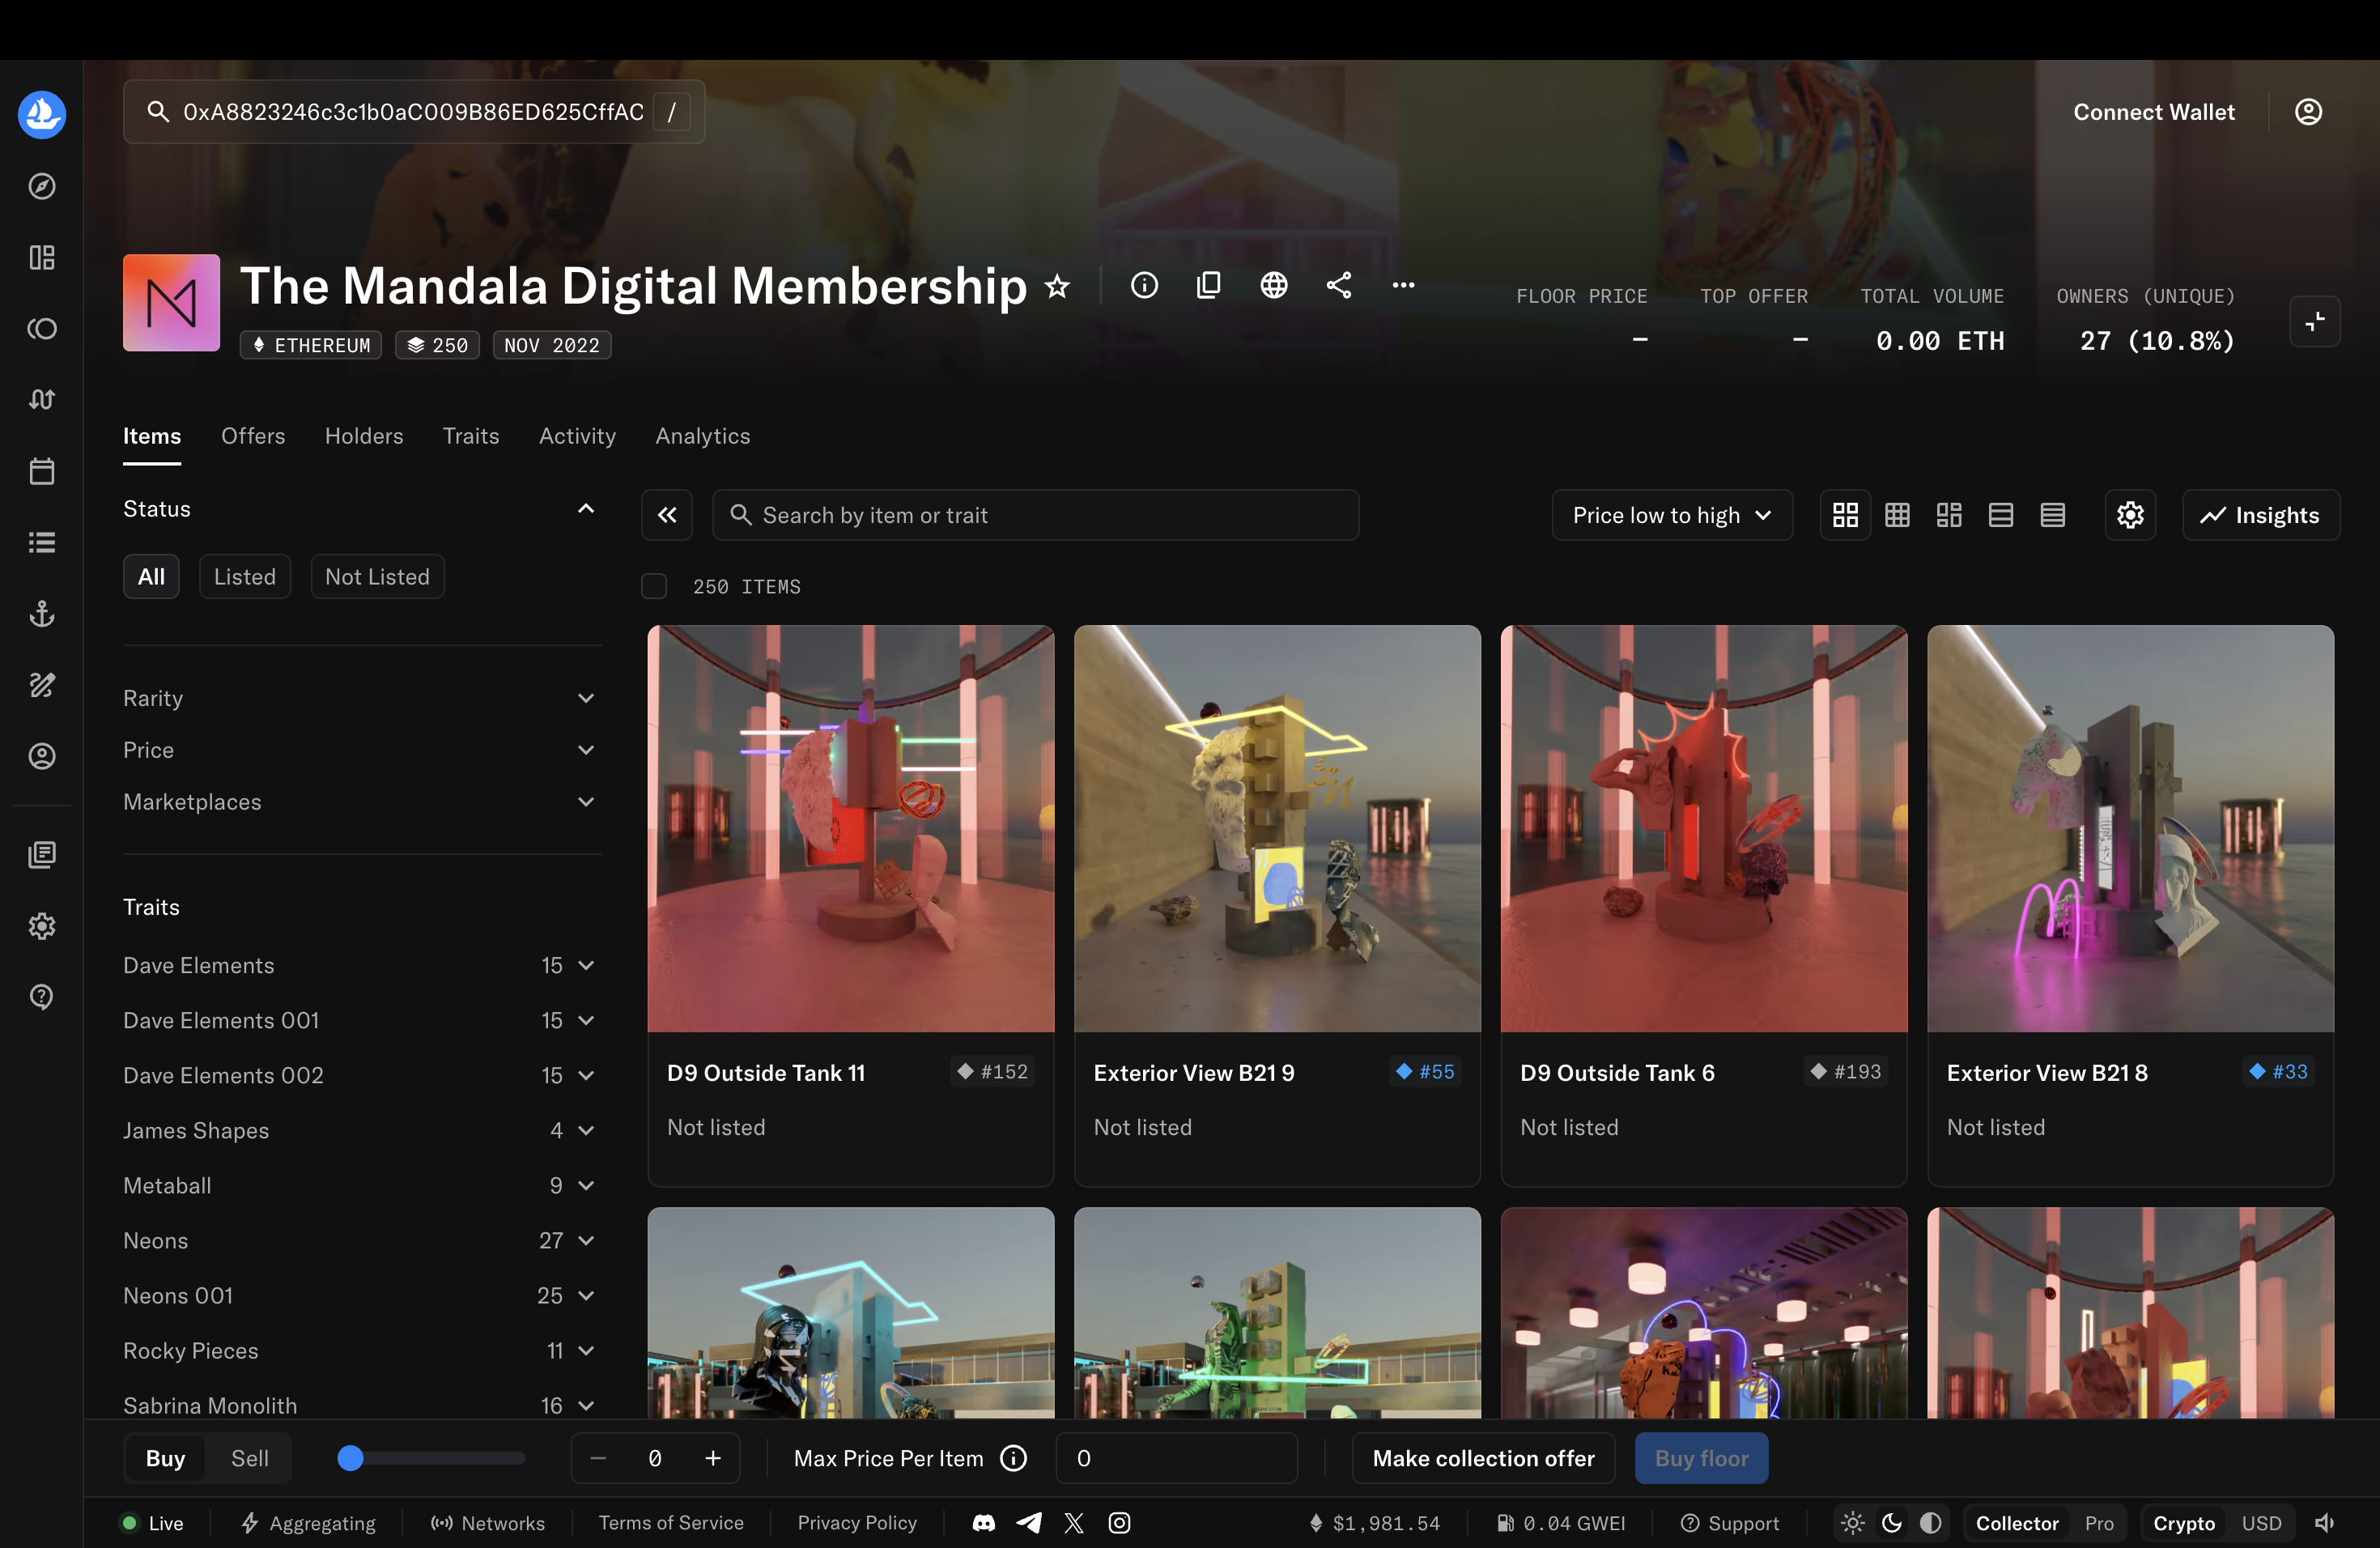Open the sidebar help question icon
The image size is (2380, 1548).
pyautogui.click(x=42, y=997)
